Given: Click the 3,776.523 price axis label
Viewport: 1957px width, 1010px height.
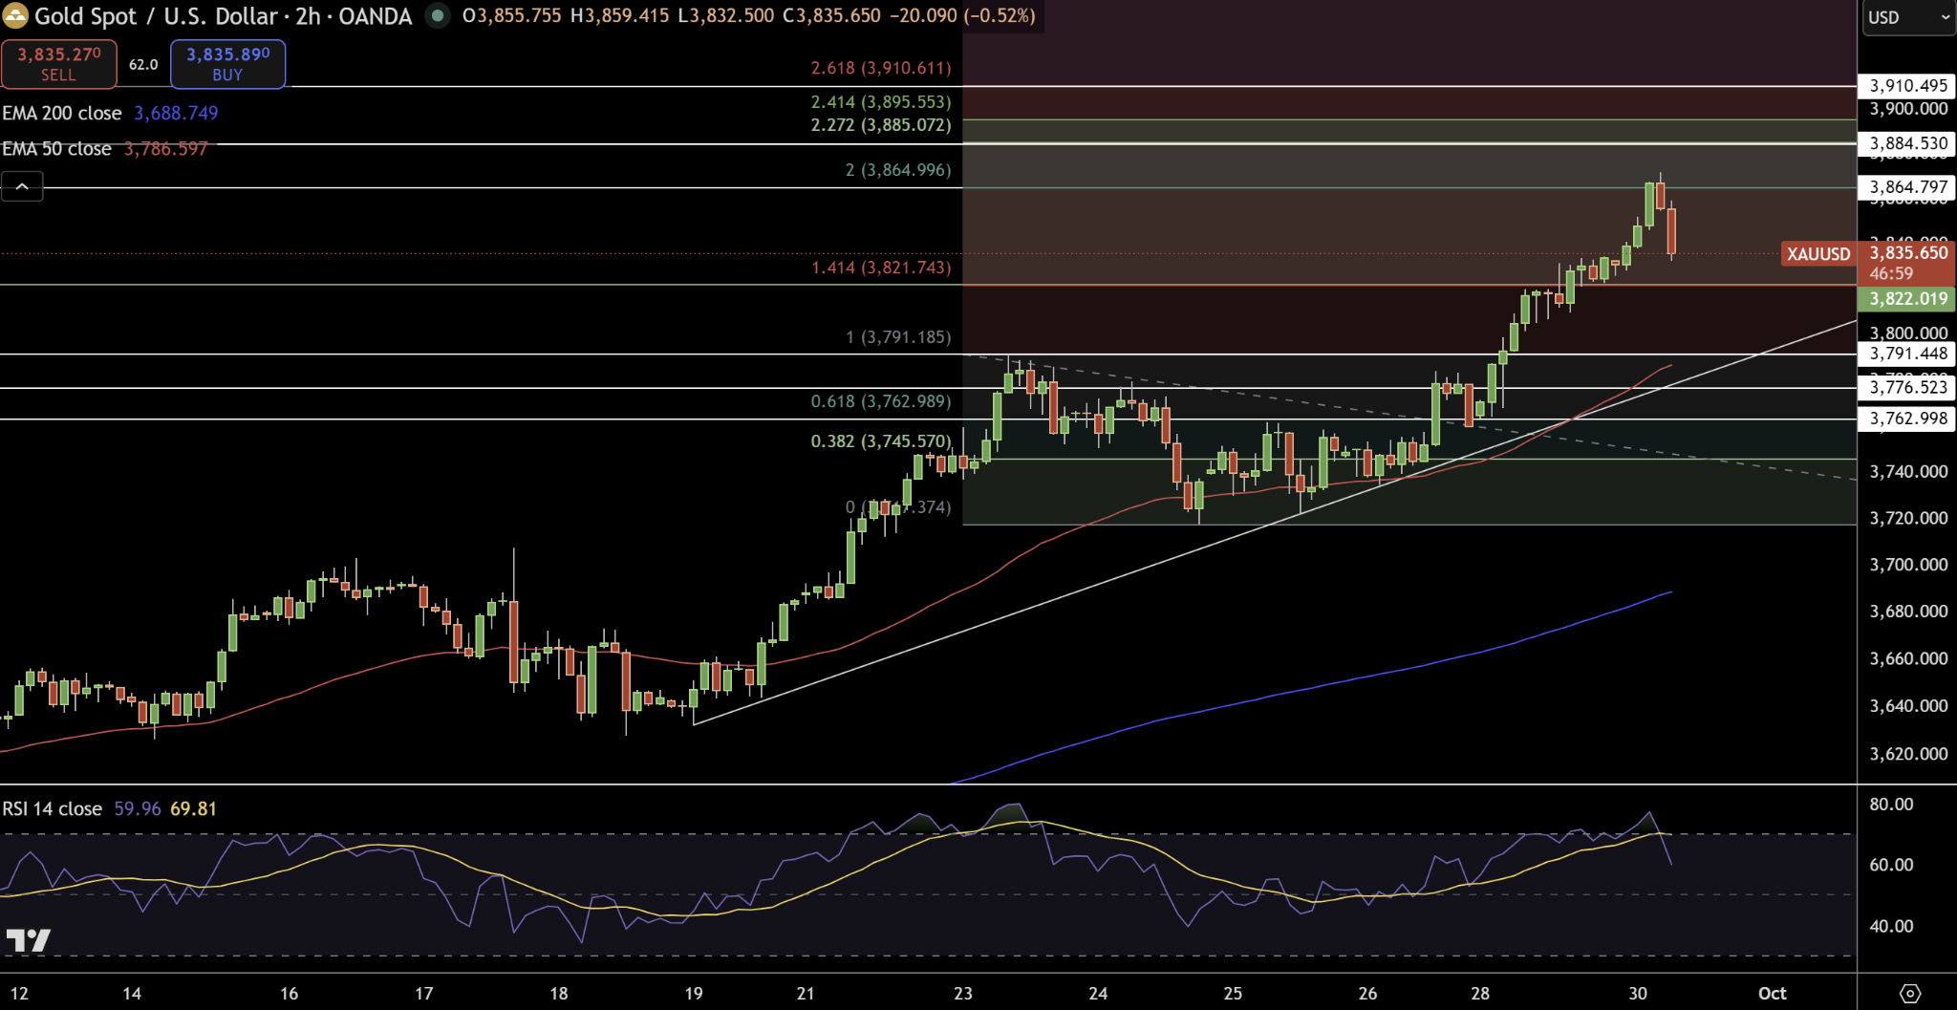Looking at the screenshot, I should pyautogui.click(x=1908, y=388).
